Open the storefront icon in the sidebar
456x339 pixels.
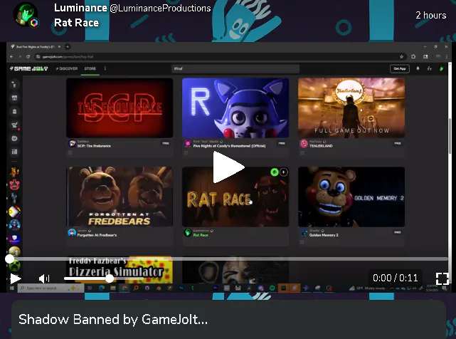(x=14, y=98)
